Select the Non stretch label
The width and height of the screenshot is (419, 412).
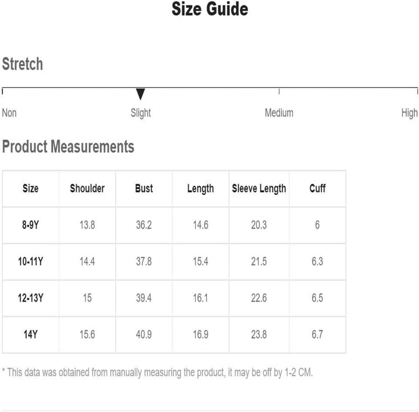(9, 113)
